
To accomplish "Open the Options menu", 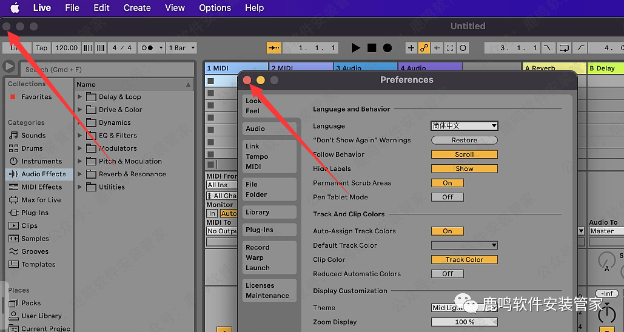I will point(215,8).
